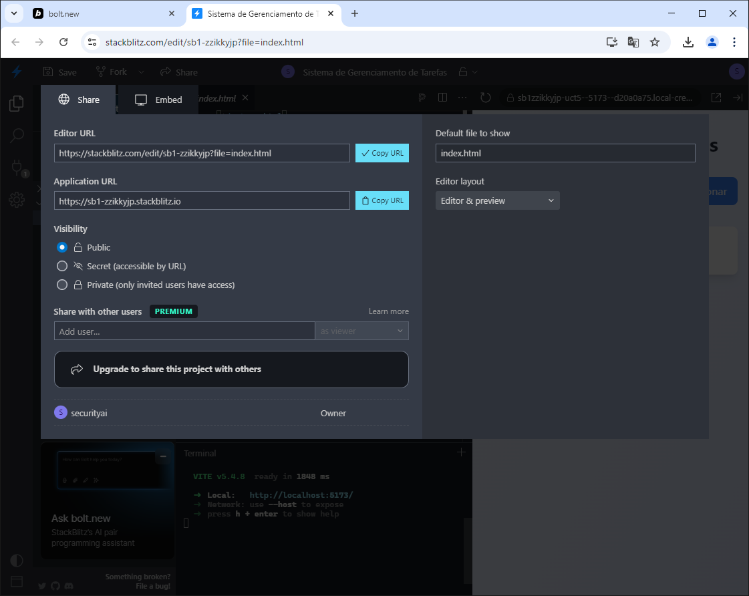Close the bolt.new browser tab

tap(172, 14)
